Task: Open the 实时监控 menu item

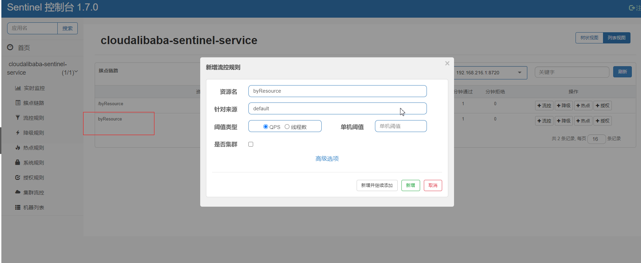Action: (34, 88)
